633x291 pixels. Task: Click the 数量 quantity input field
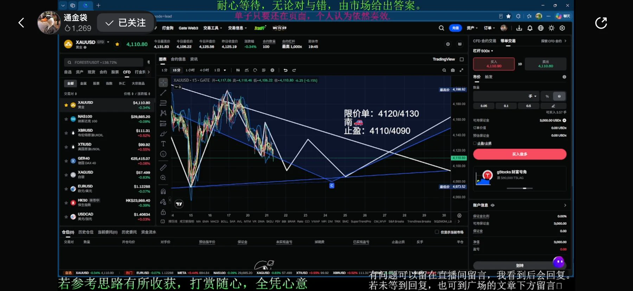[x=499, y=96]
